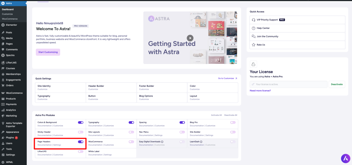Click the Start Customizing button

point(48,52)
